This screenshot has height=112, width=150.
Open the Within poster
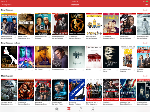pyautogui.click(x=94, y=57)
